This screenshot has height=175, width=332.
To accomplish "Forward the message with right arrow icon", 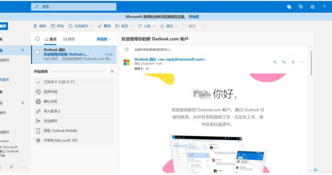I will click(x=293, y=62).
